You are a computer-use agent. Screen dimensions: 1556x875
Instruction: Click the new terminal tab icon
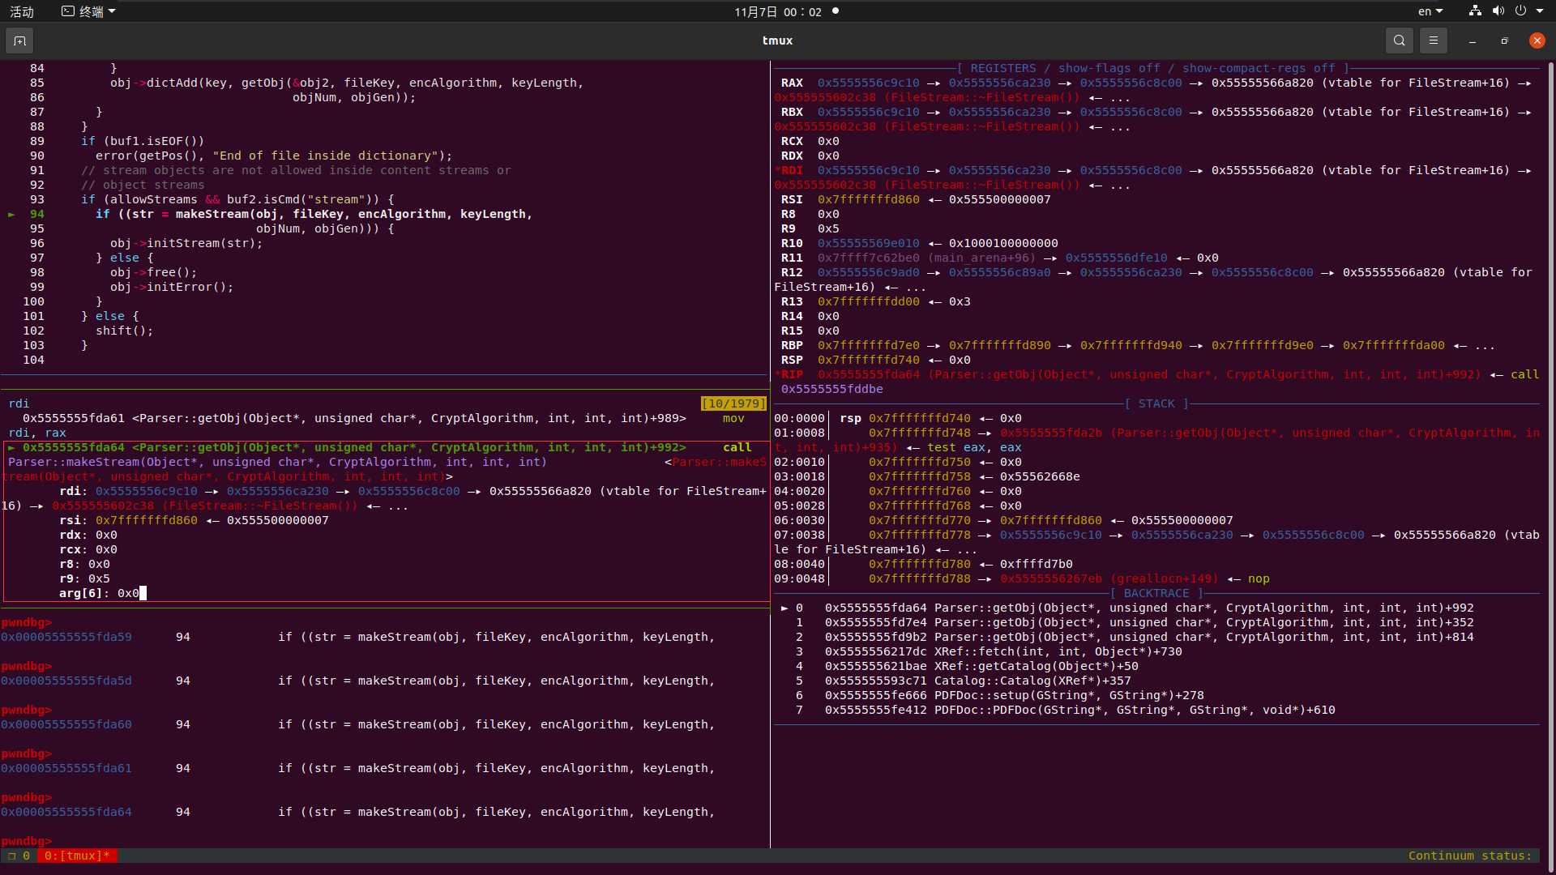(19, 41)
